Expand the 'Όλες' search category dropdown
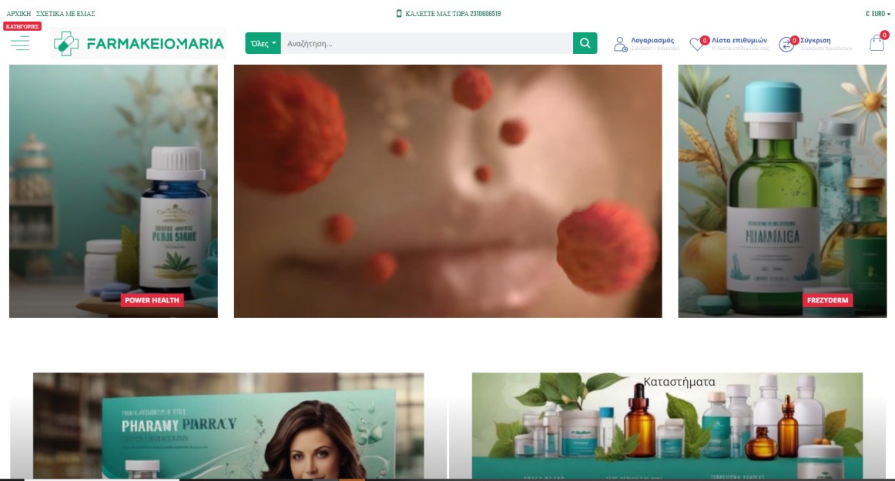Screen dimensions: 895x481 pyautogui.click(x=263, y=44)
